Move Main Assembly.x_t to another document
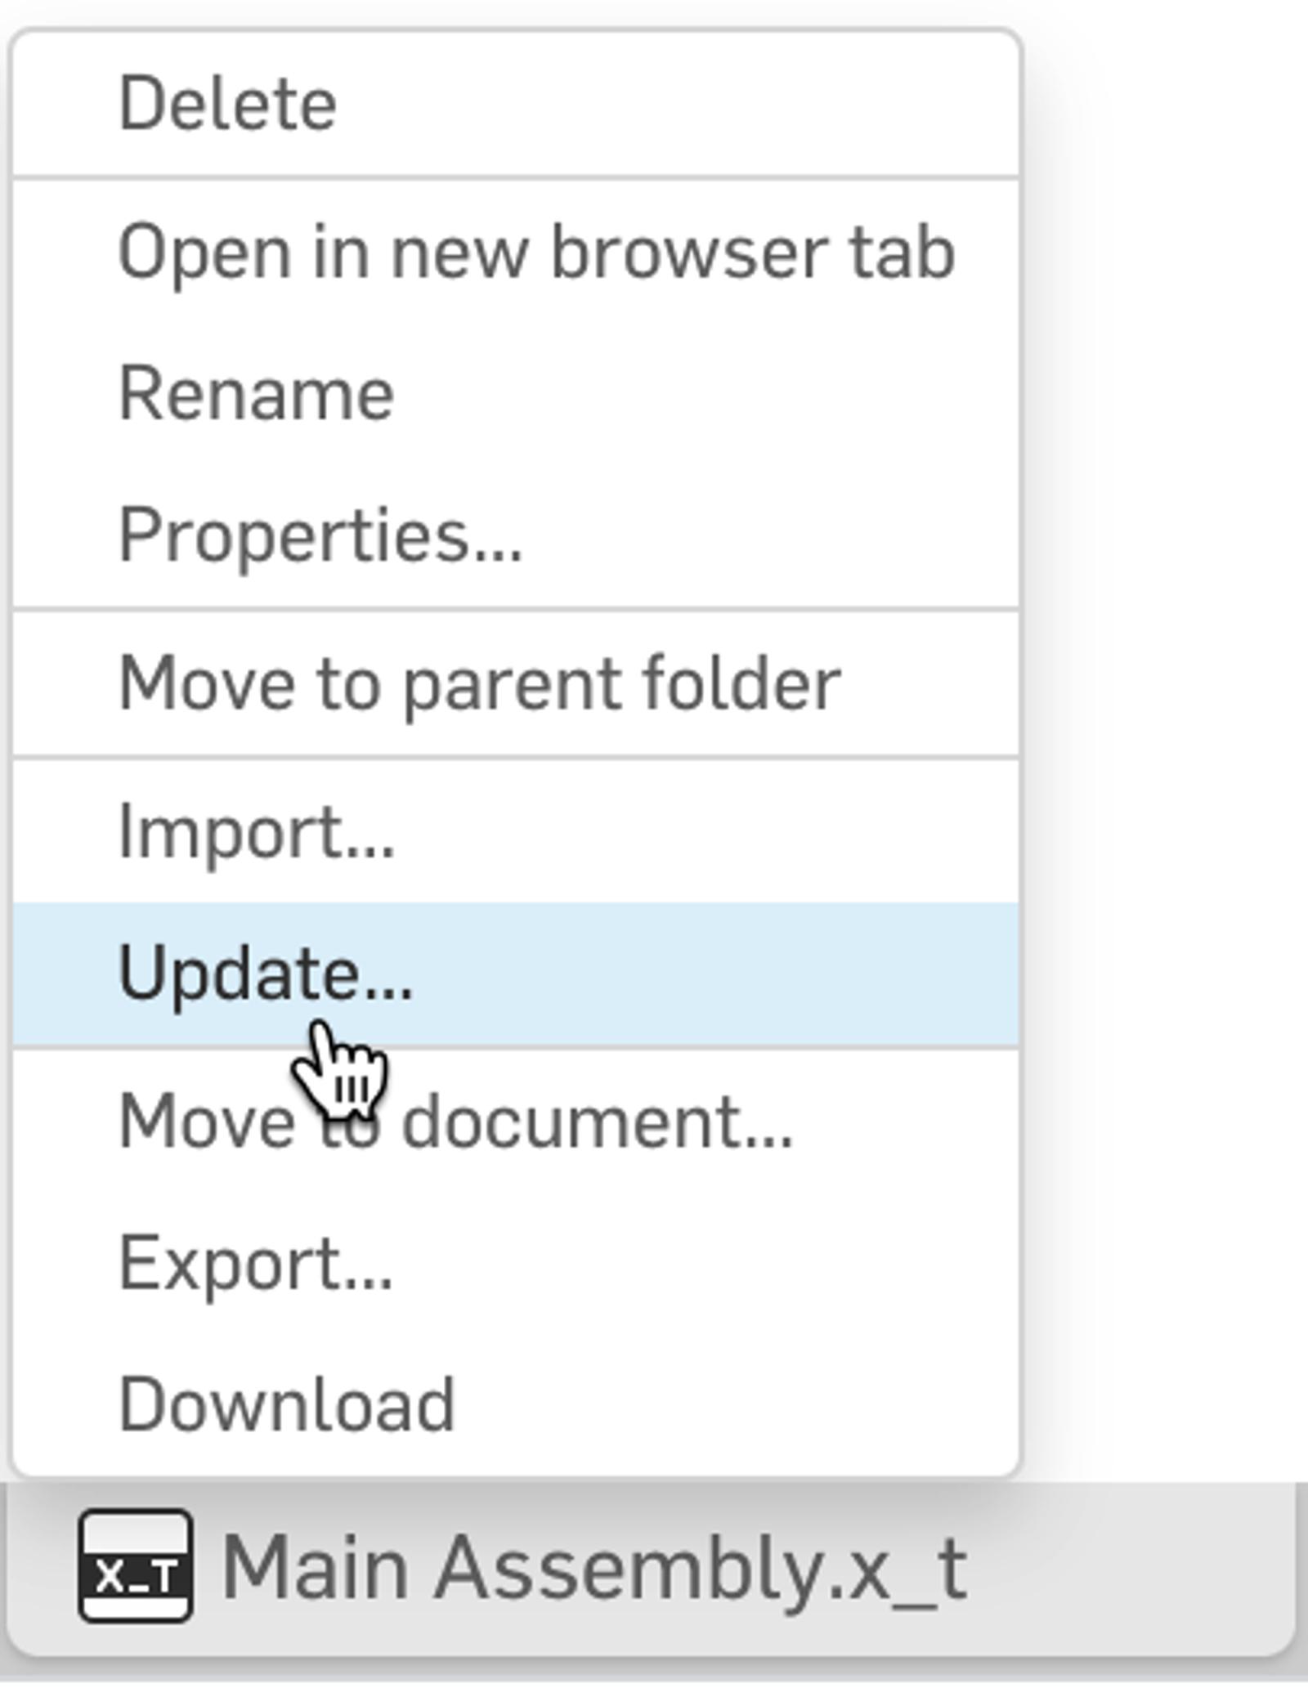The height and width of the screenshot is (1688, 1308). click(x=456, y=1122)
